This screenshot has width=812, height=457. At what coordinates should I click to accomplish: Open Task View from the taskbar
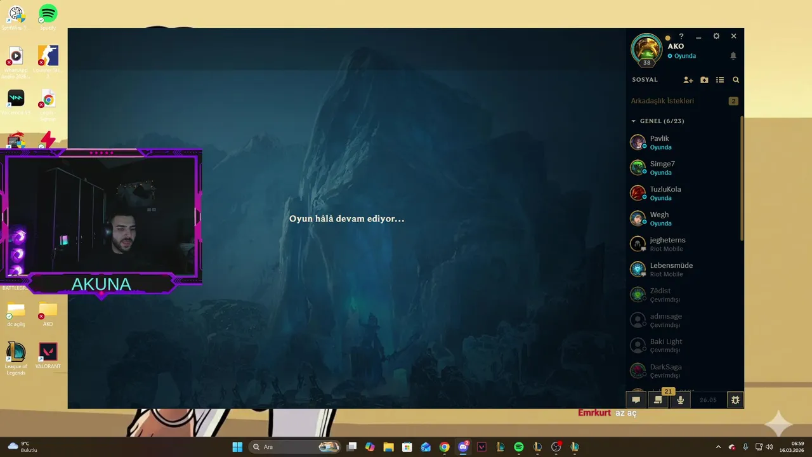351,447
